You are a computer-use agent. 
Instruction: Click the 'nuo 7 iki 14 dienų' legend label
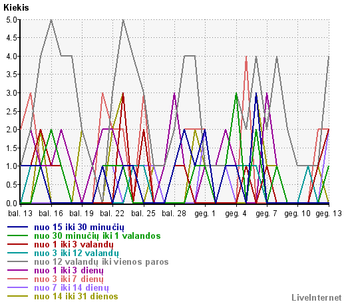[71, 288]
